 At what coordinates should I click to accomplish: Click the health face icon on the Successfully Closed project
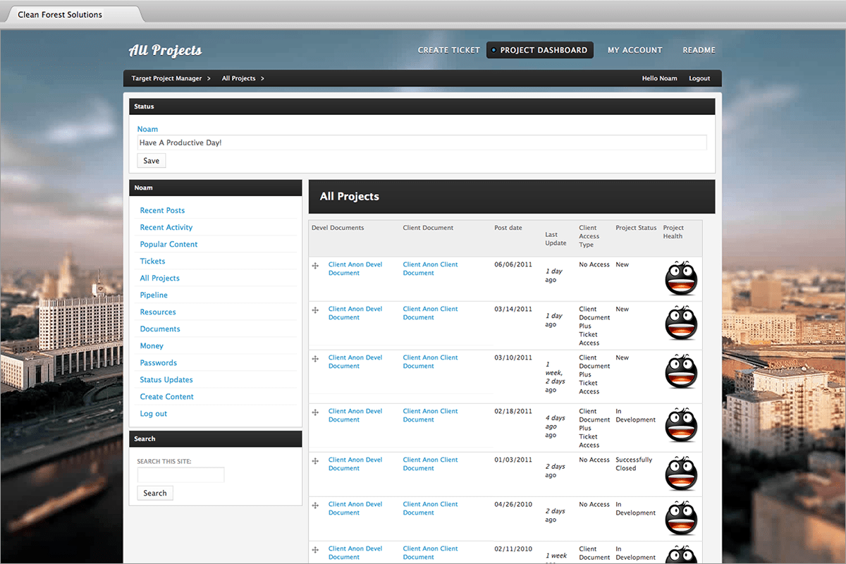click(x=681, y=474)
